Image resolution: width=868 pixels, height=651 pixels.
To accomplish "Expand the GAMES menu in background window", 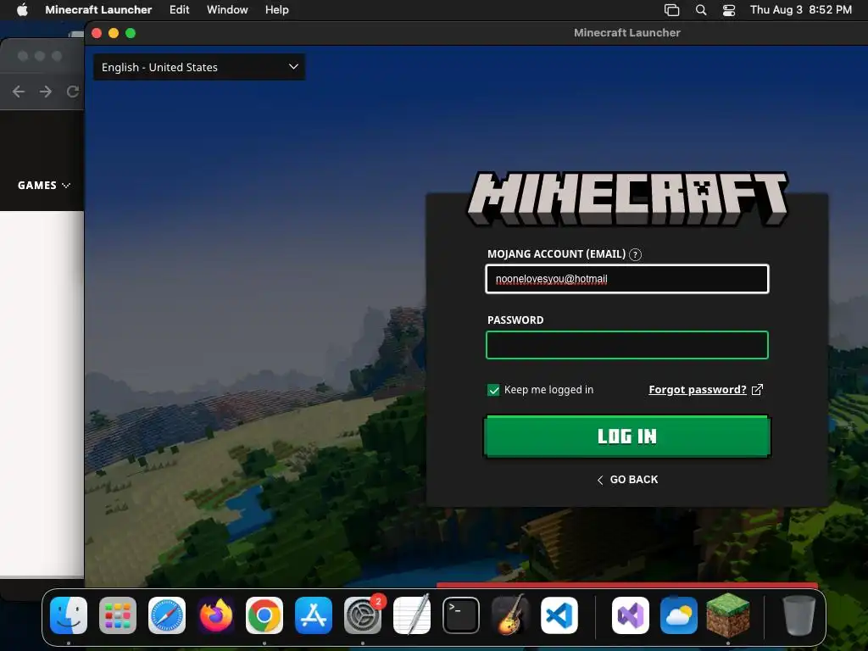I will click(x=44, y=185).
